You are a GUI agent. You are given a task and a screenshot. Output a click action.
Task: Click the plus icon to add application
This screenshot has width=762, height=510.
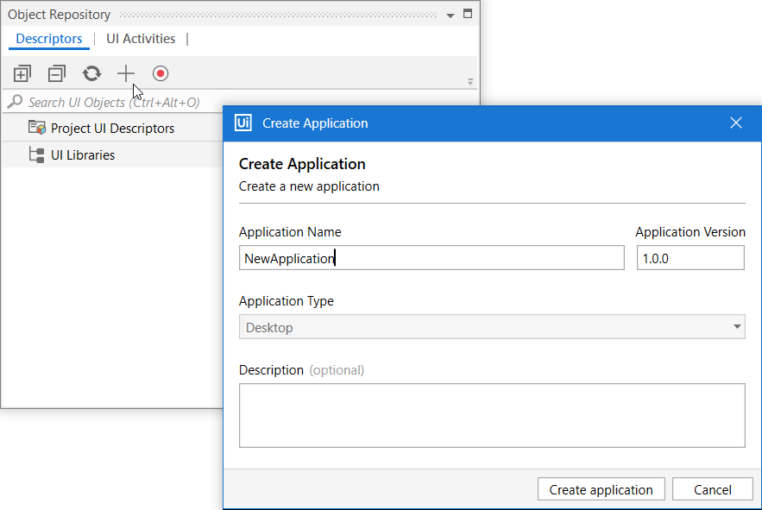(126, 74)
